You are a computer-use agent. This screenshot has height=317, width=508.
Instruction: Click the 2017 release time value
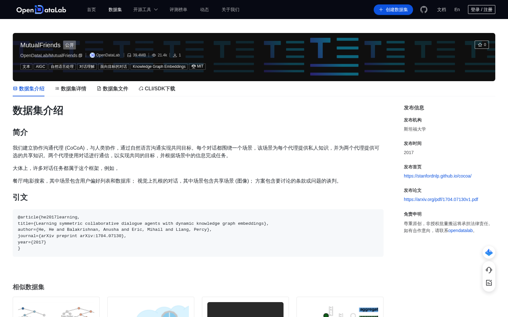pyautogui.click(x=409, y=152)
